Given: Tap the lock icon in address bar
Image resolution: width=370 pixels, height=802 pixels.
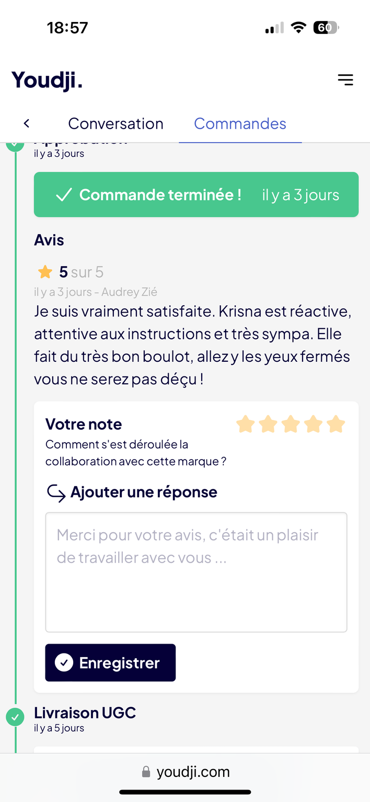Looking at the screenshot, I should click(146, 772).
